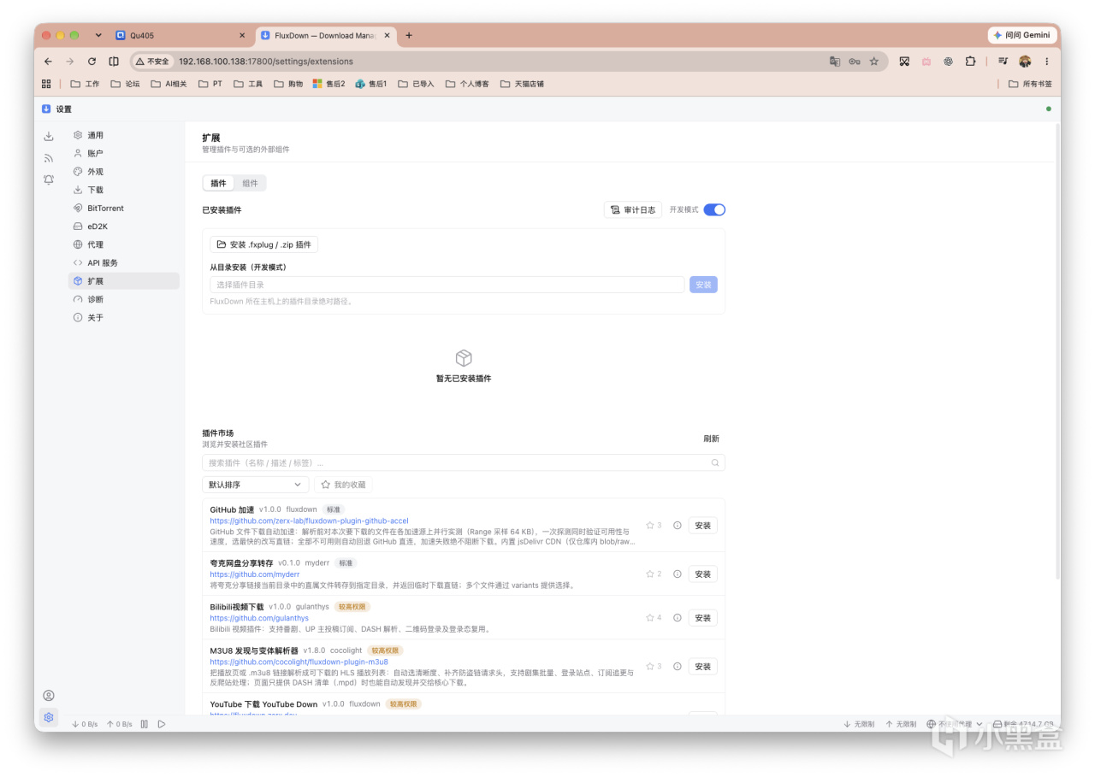Open the downloads icon in left rail
The width and height of the screenshot is (1095, 777).
click(x=49, y=136)
